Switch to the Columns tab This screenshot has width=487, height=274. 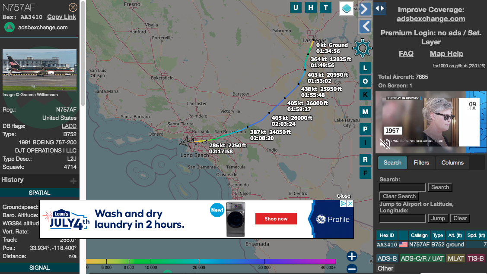click(x=452, y=163)
